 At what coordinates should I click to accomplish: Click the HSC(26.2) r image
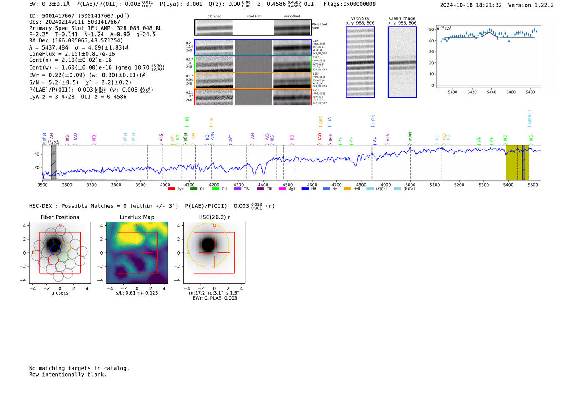pos(214,252)
